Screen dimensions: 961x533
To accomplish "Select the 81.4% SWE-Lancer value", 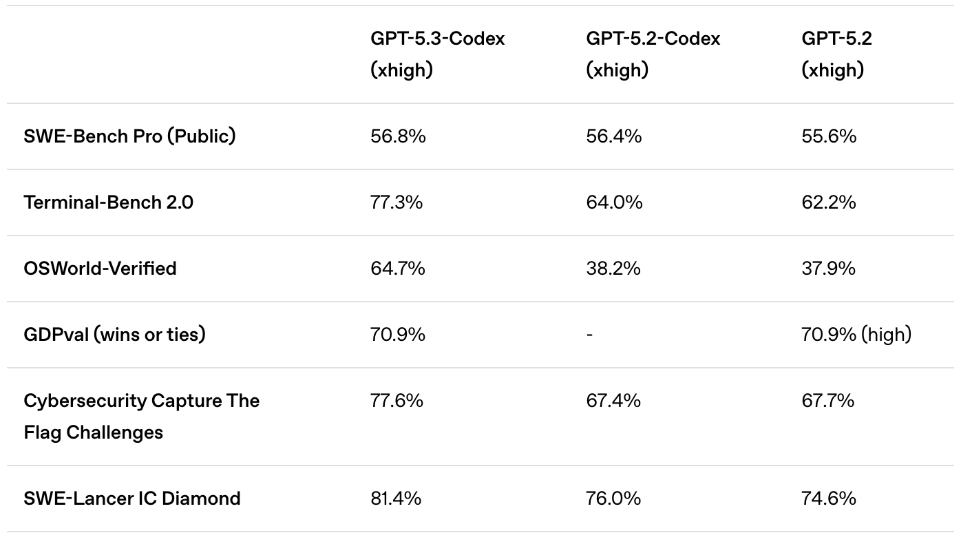I will coord(396,499).
